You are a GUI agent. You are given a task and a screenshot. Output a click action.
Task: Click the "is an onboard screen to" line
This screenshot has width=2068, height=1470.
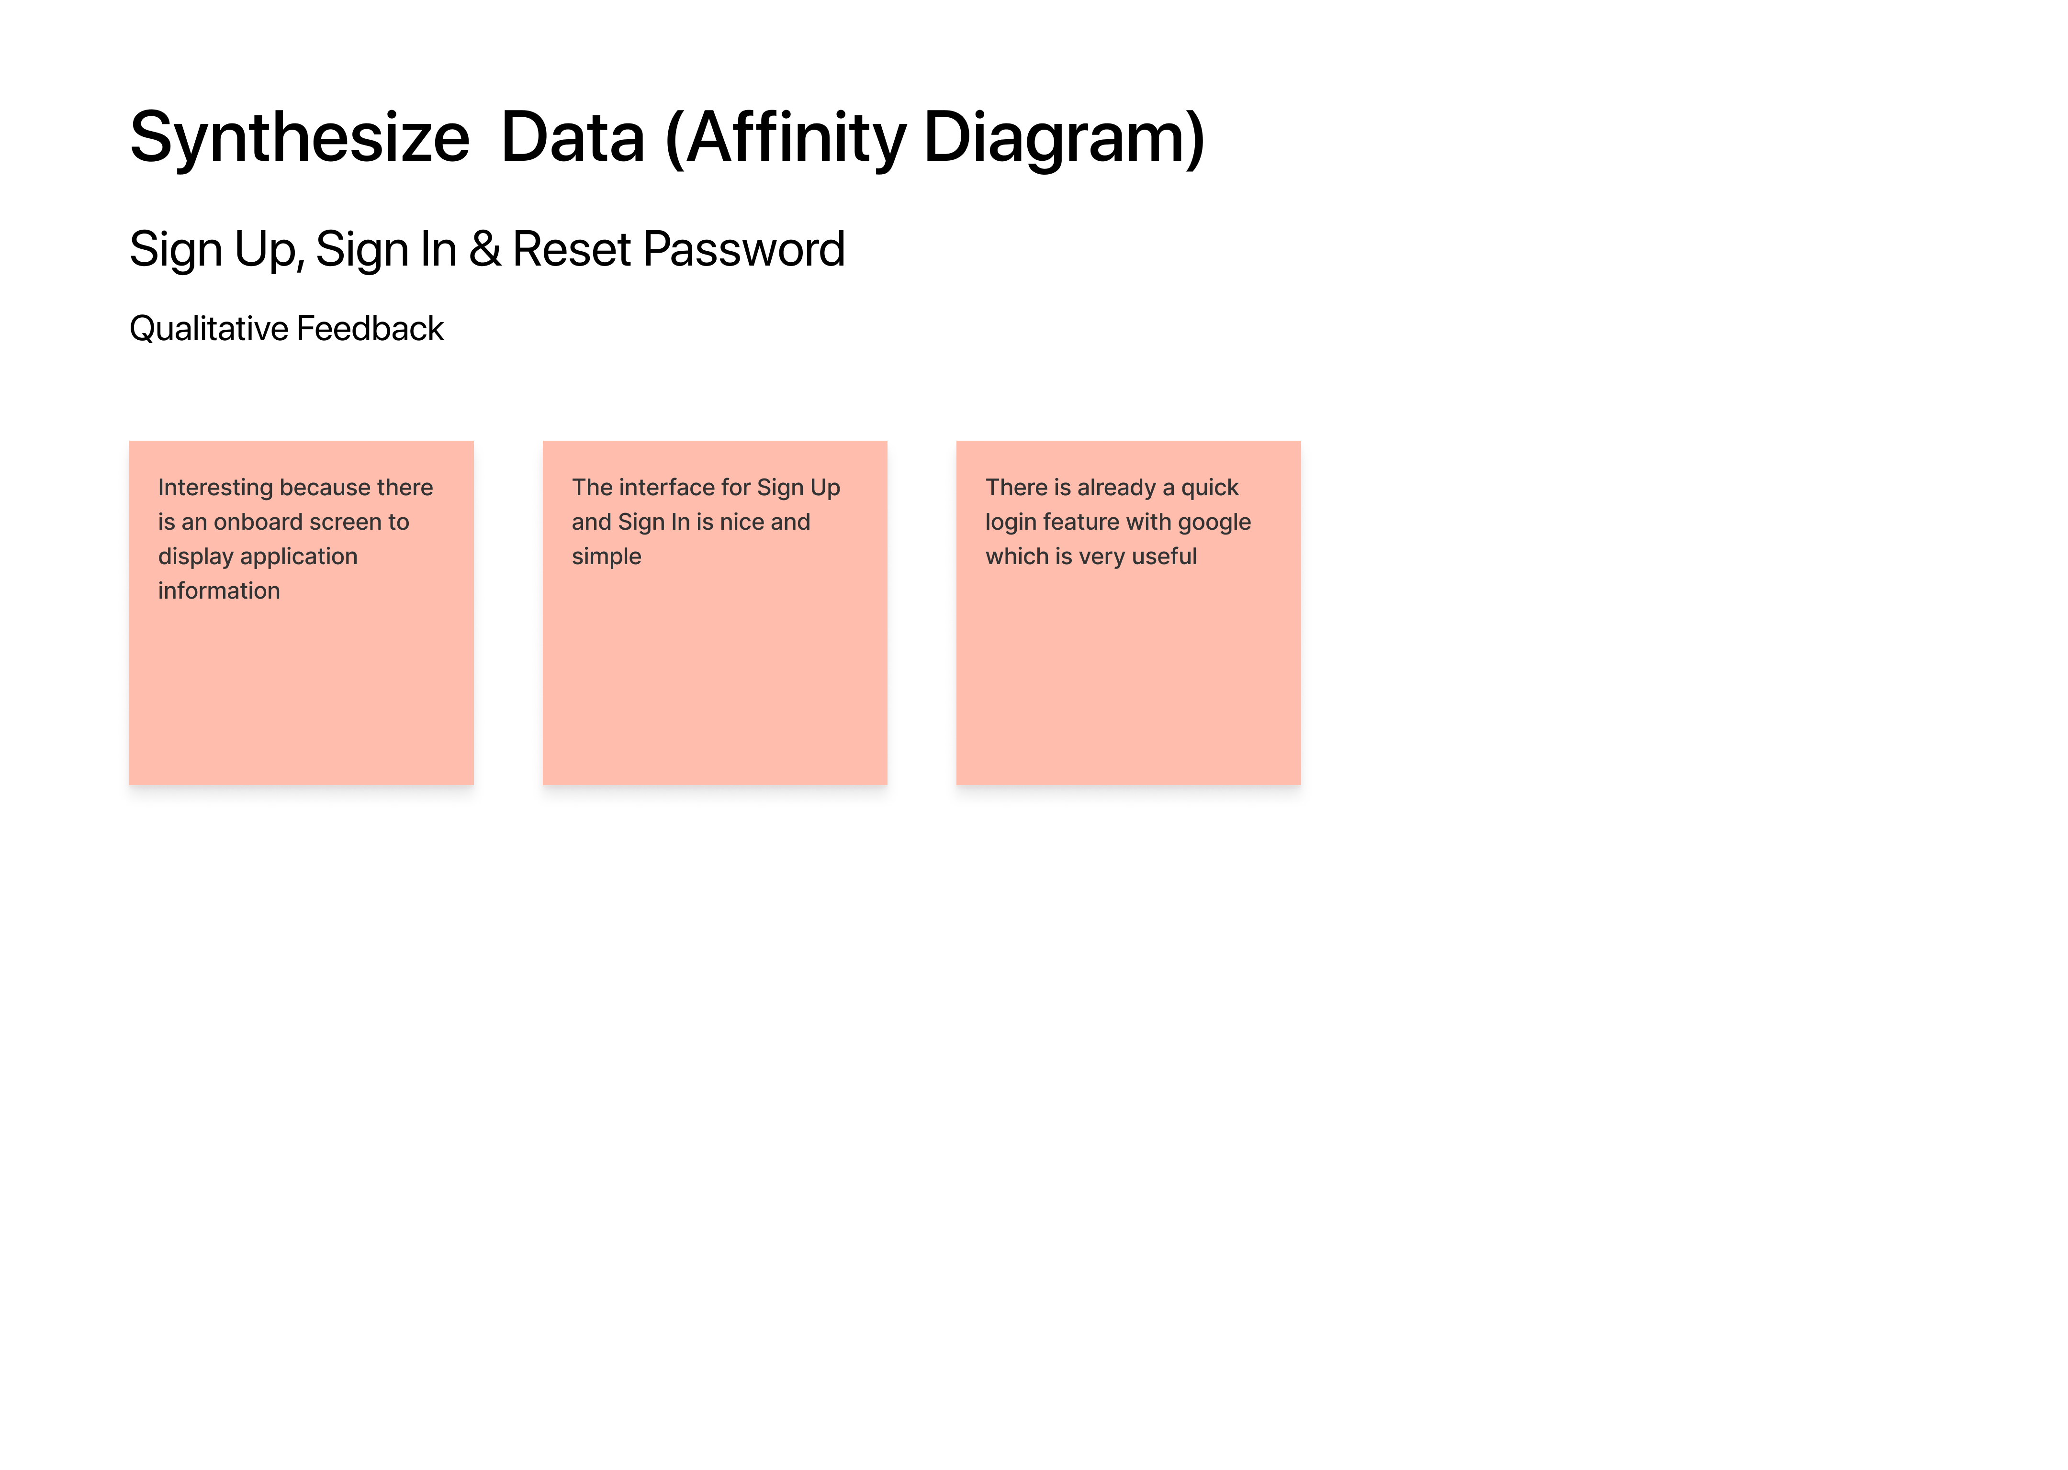pyautogui.click(x=283, y=522)
